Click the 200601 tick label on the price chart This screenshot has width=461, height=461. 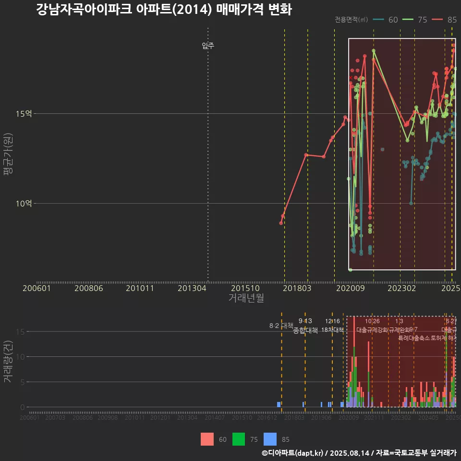pos(37,288)
